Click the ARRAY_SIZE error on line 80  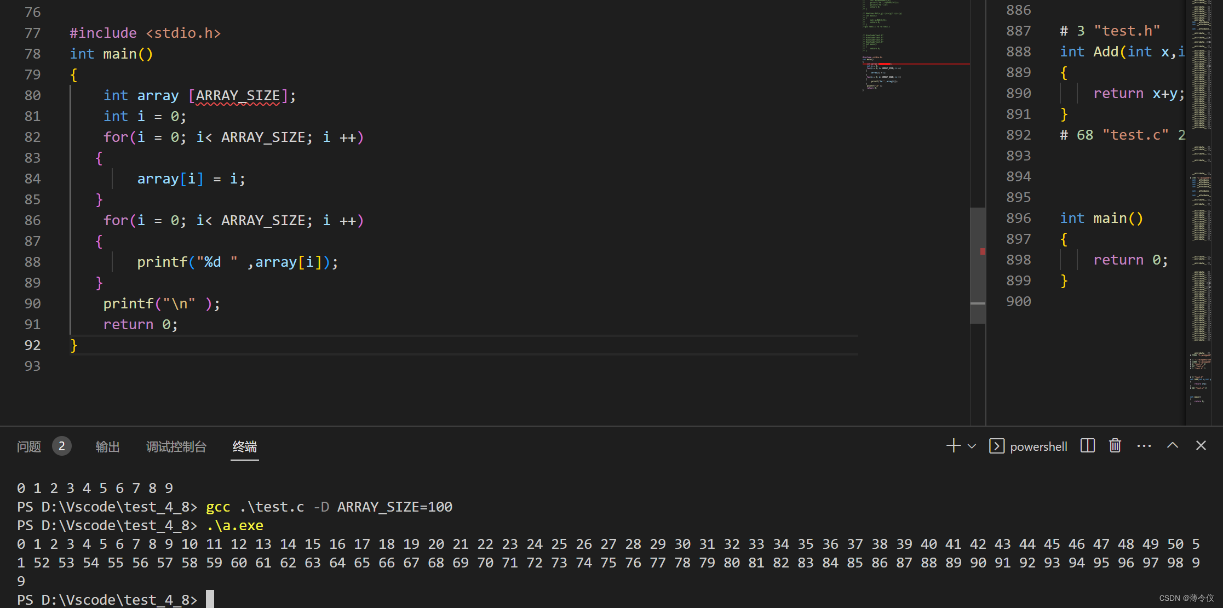coord(238,96)
